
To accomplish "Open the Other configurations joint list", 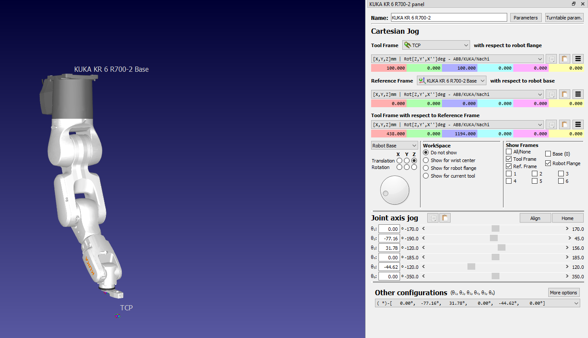I will point(477,303).
